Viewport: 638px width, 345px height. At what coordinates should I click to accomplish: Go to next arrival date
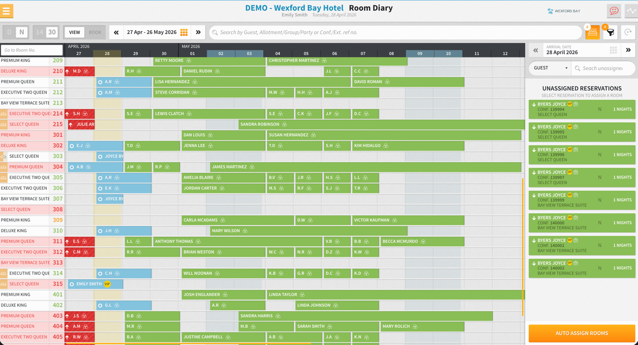pos(628,50)
